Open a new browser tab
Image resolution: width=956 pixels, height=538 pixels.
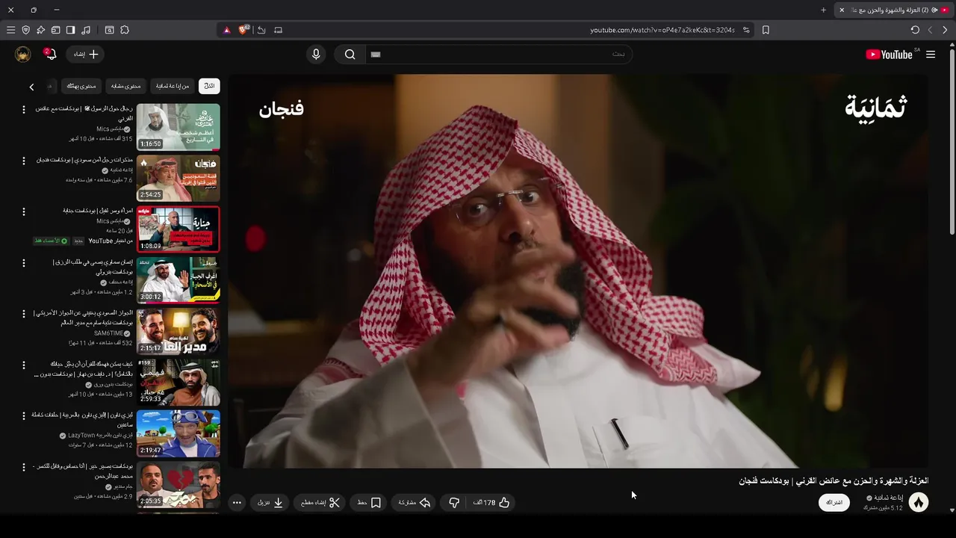(x=823, y=10)
